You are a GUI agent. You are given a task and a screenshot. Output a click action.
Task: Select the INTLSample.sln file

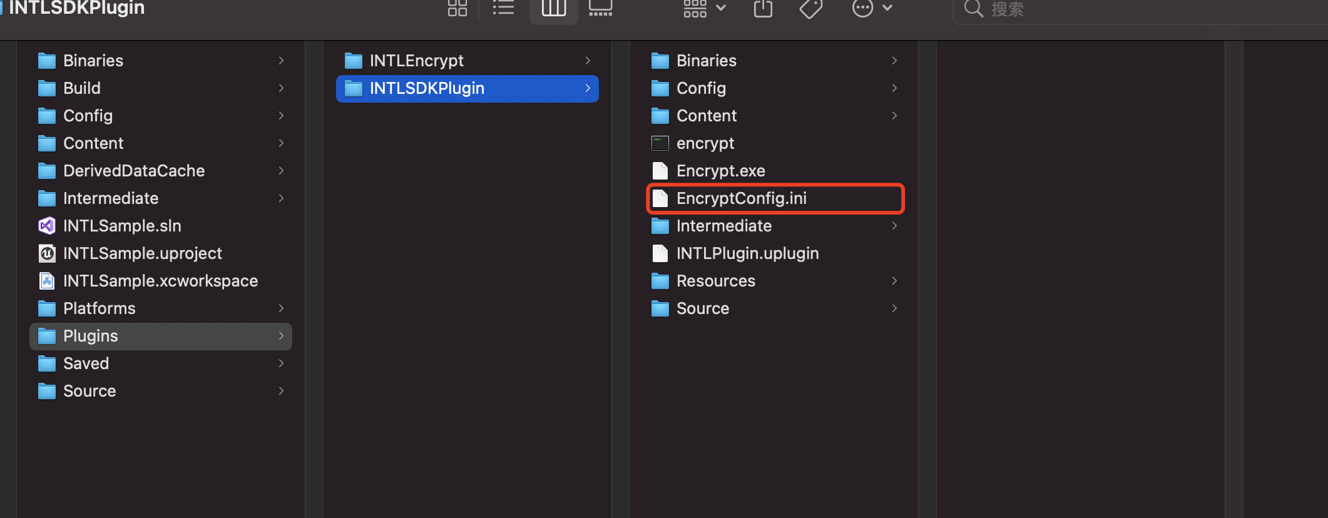161,226
